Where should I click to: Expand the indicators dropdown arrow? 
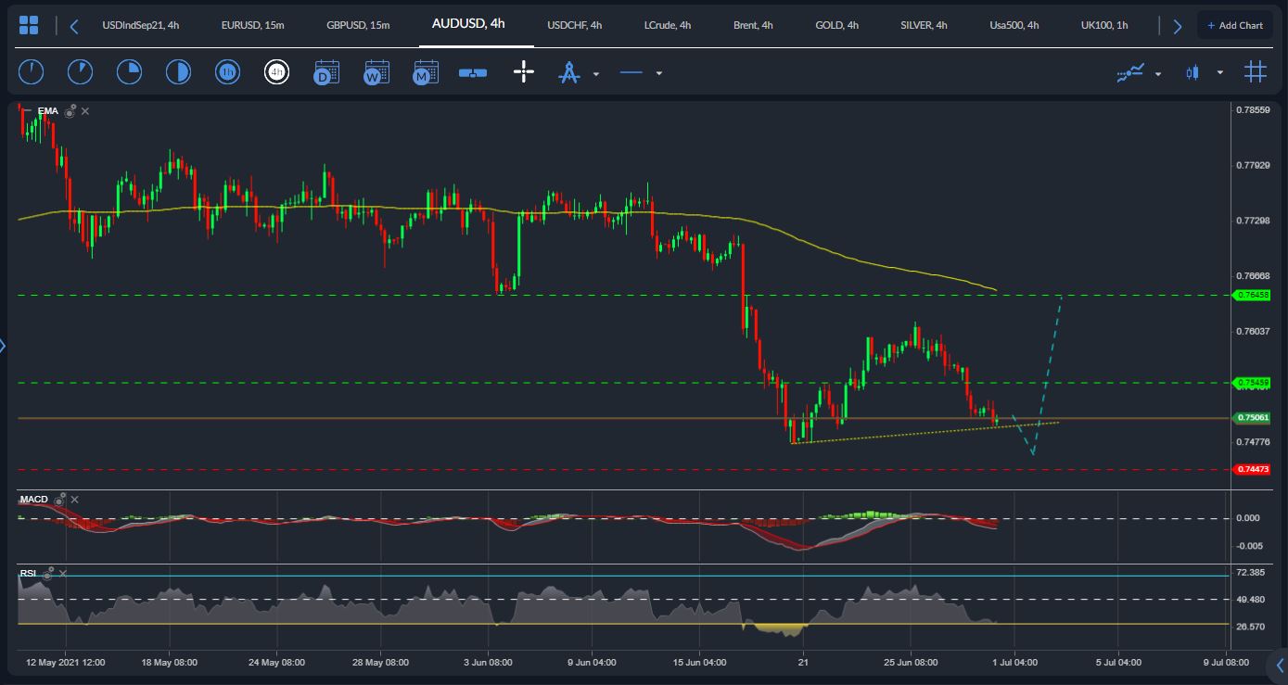click(1158, 73)
